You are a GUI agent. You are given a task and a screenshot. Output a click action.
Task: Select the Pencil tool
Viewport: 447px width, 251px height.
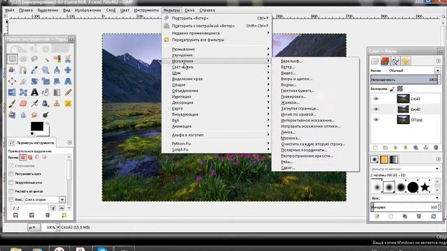point(68,93)
